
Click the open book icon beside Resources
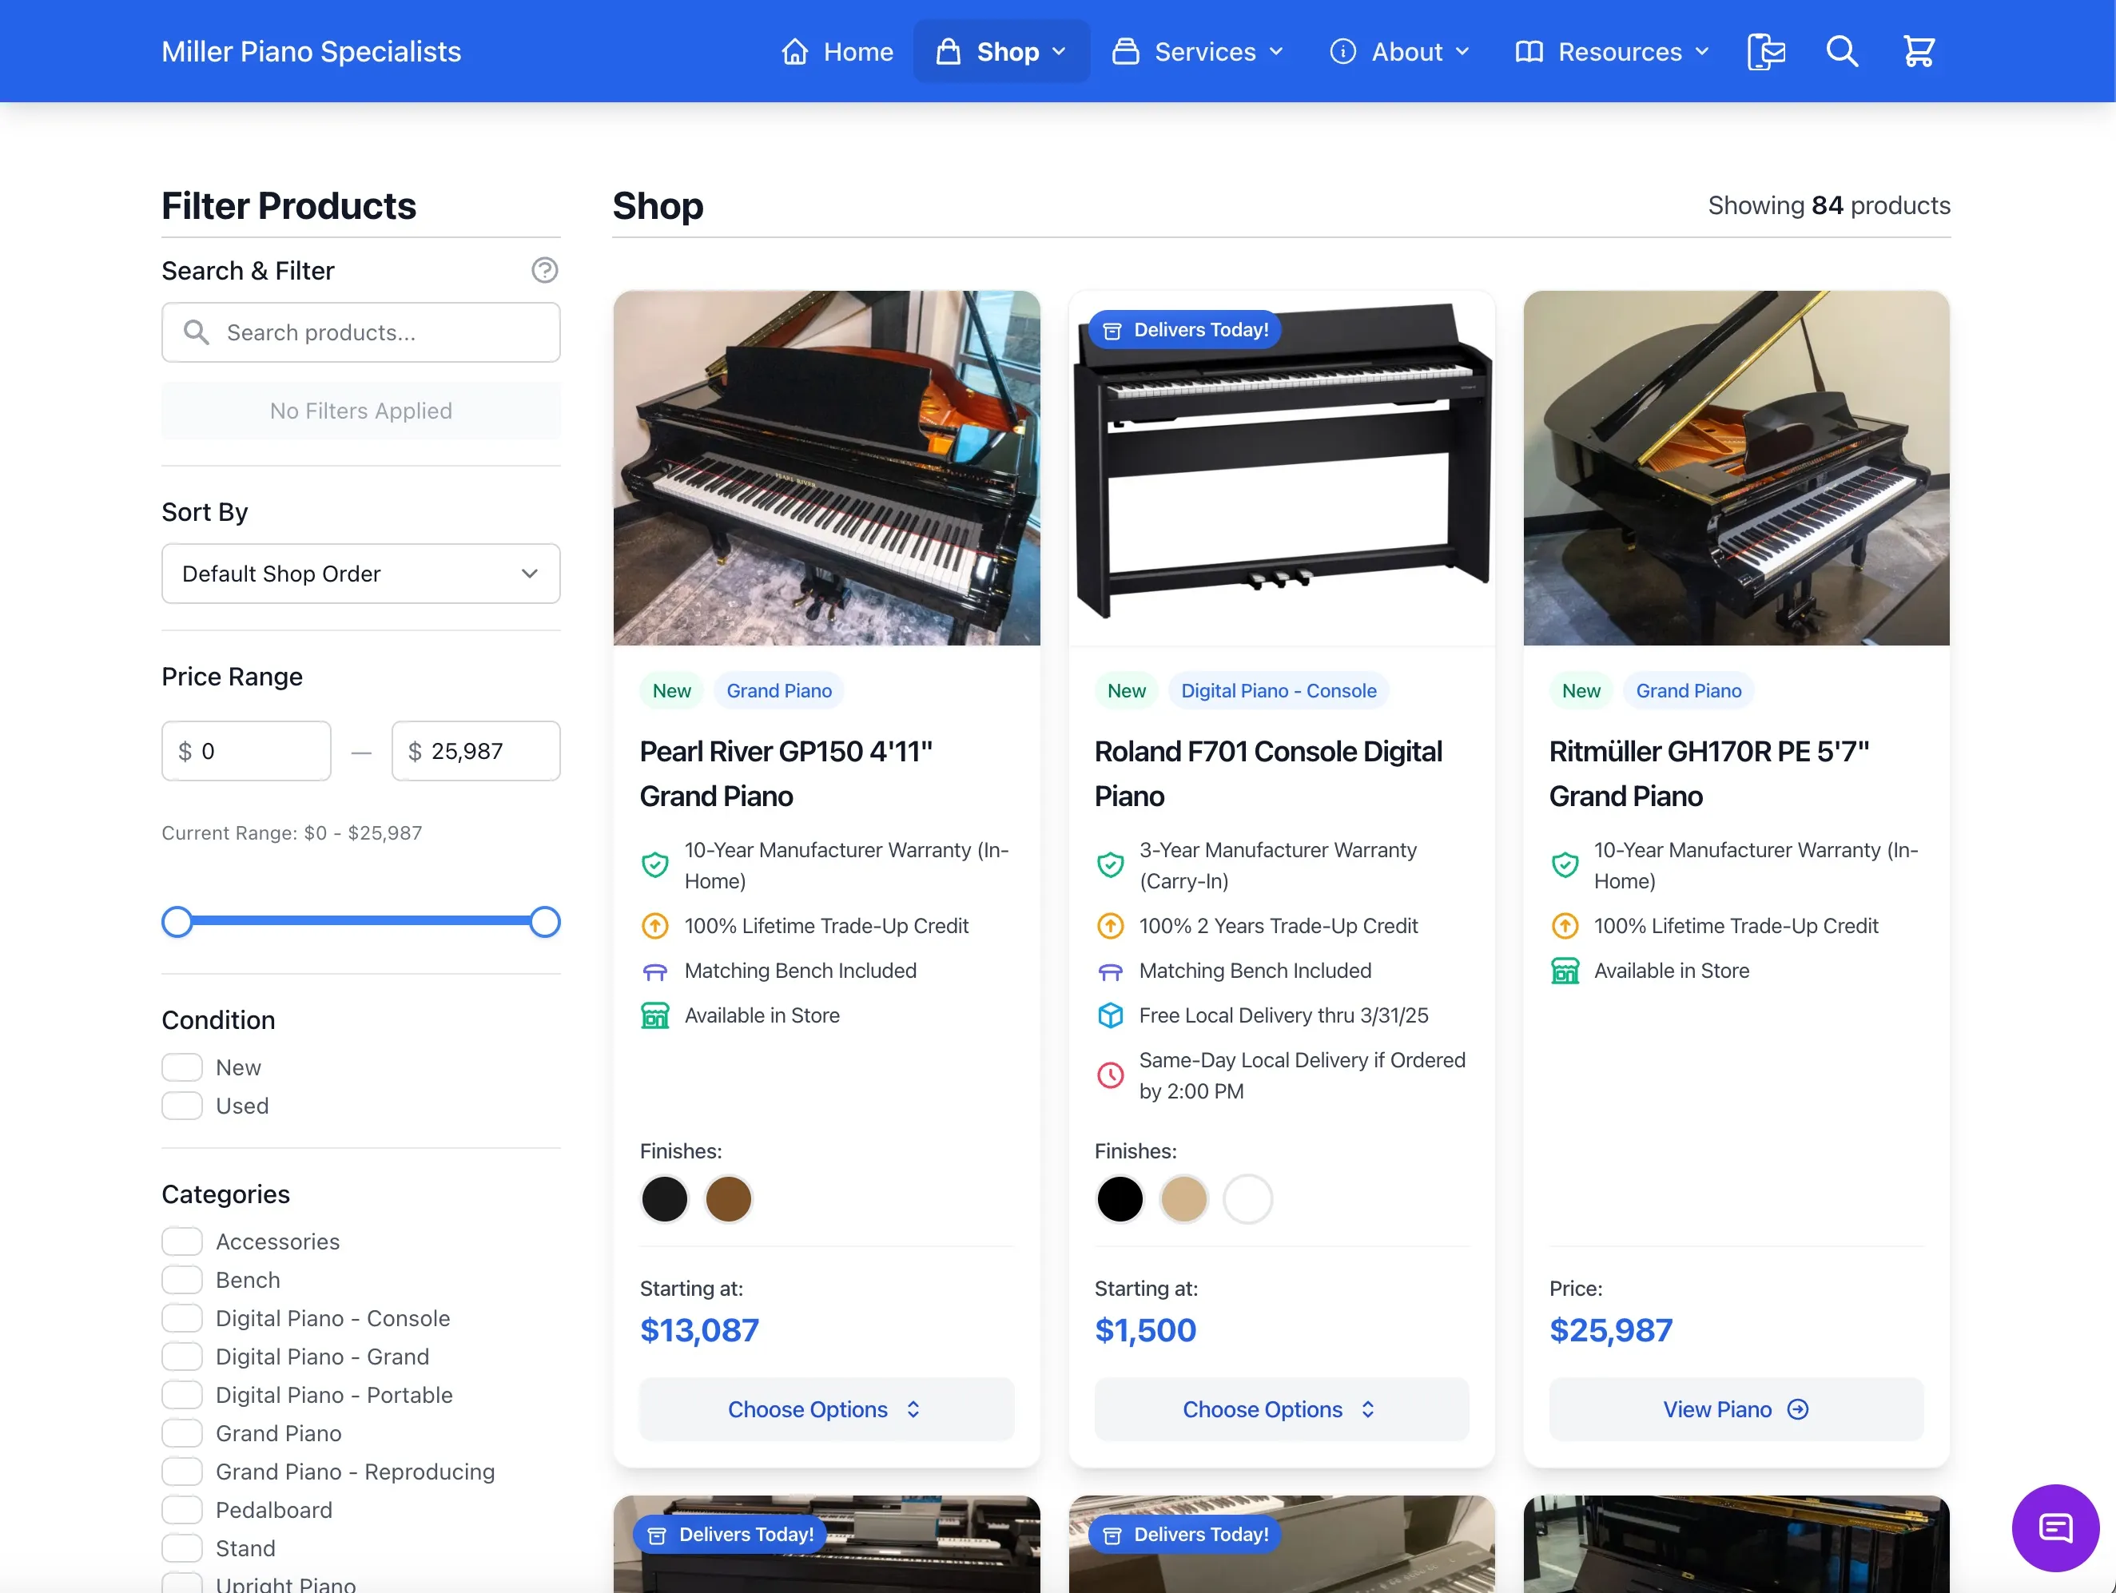[x=1529, y=52]
